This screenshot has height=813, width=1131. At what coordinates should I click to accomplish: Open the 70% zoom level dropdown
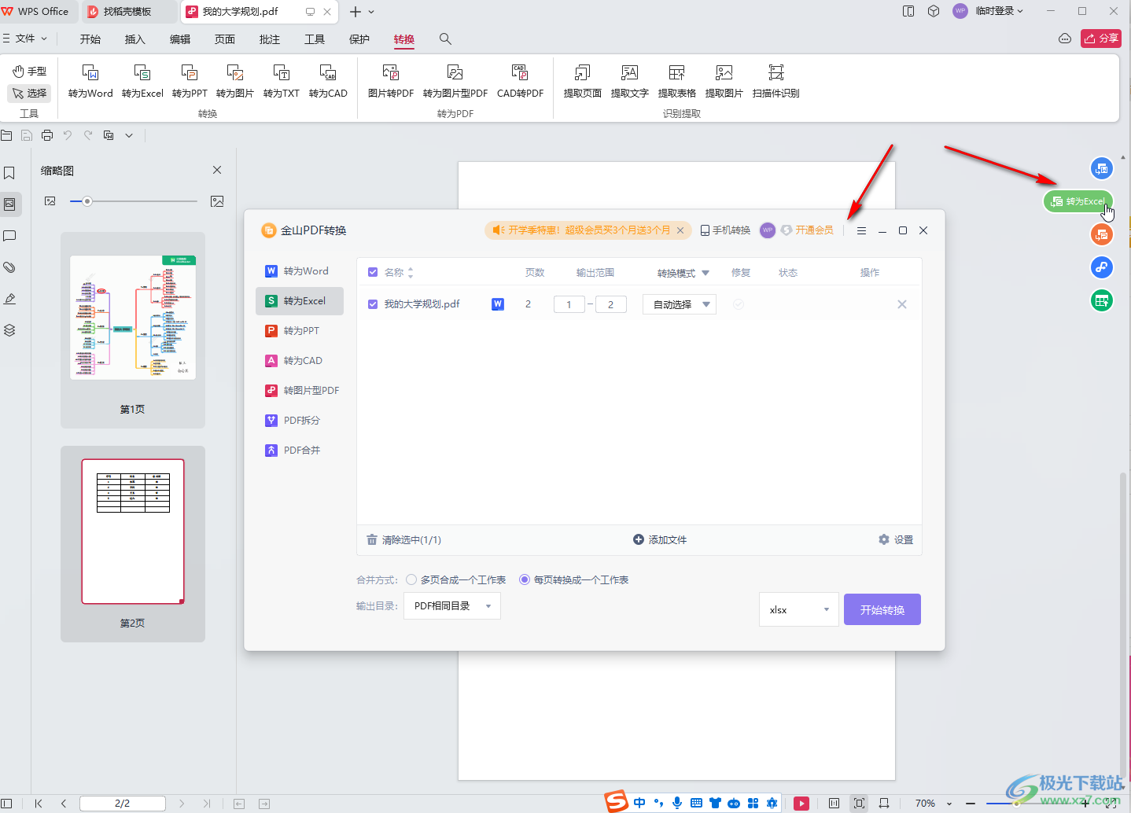934,803
